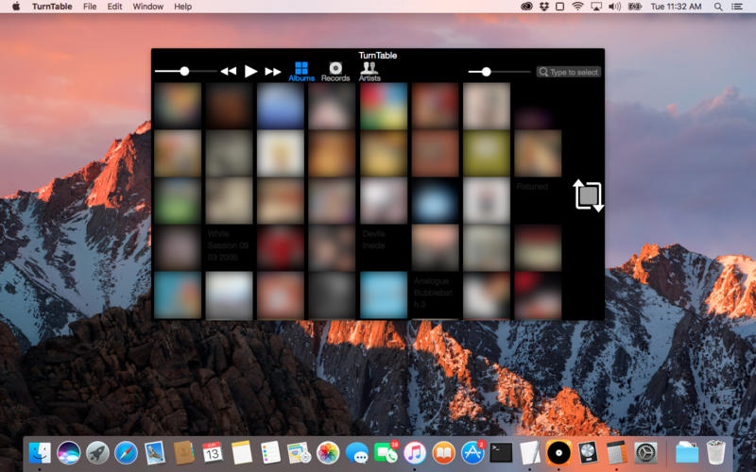Open the AirPlay display menu

click(x=596, y=7)
